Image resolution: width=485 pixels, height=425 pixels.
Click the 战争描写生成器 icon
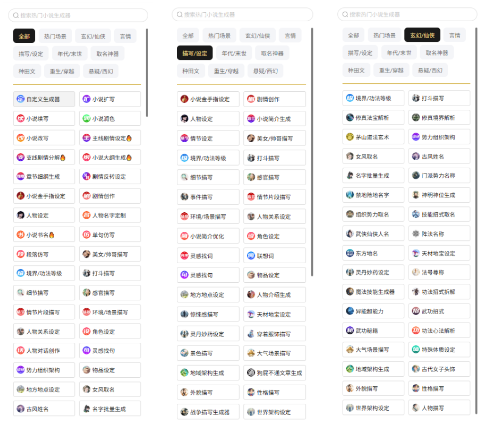coord(184,412)
